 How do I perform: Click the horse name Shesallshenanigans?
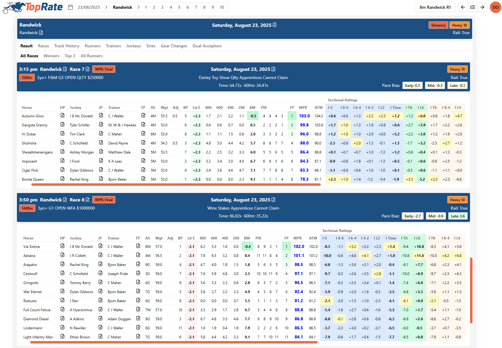[x=37, y=152]
